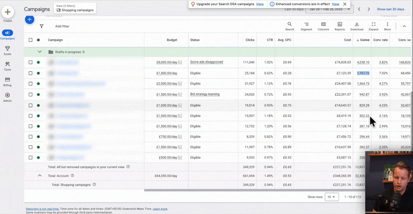The image size is (413, 214).
Task: Select checkbox for the £8,000.00/day campaign
Action: click(x=31, y=62)
